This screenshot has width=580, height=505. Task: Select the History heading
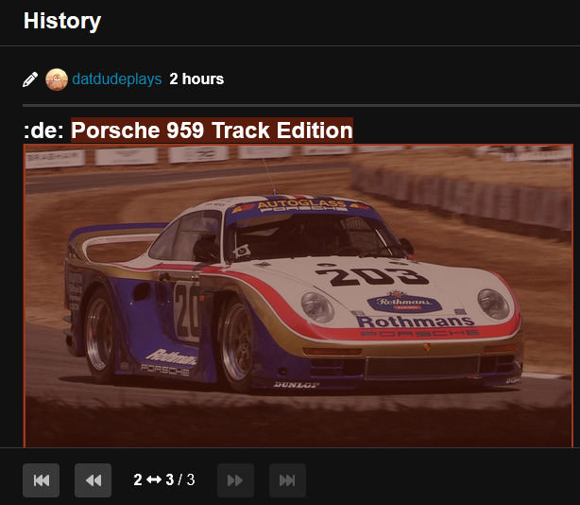[x=62, y=21]
